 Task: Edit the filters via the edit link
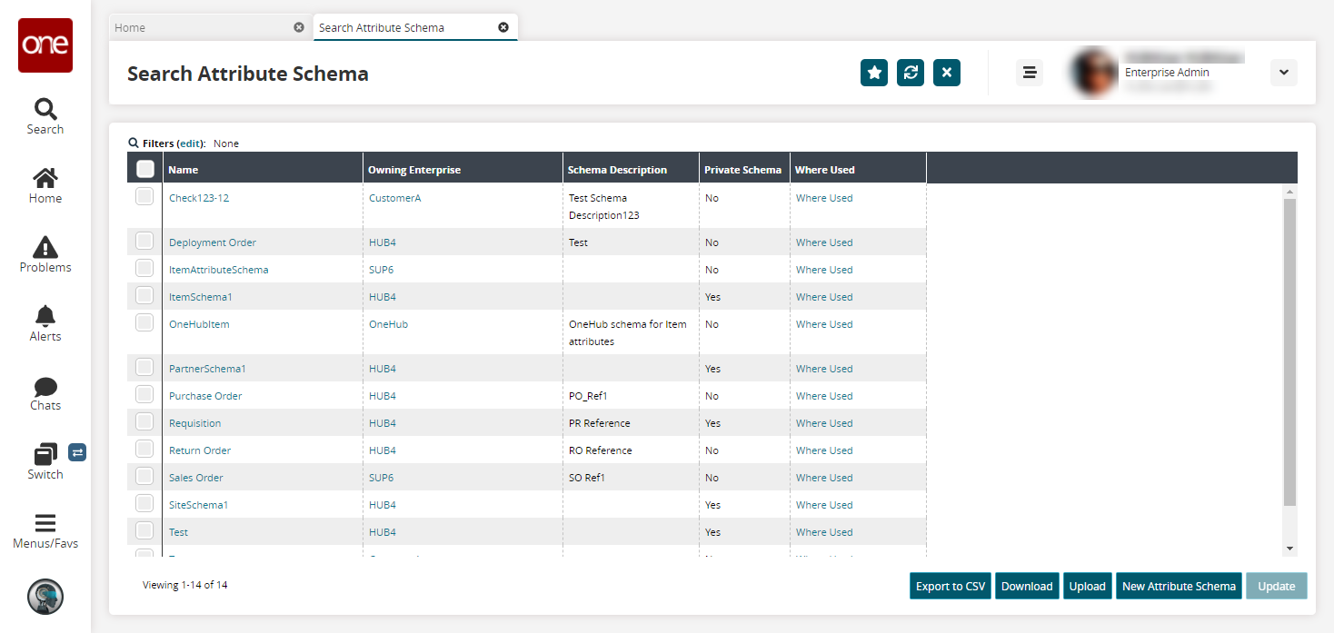click(x=191, y=143)
